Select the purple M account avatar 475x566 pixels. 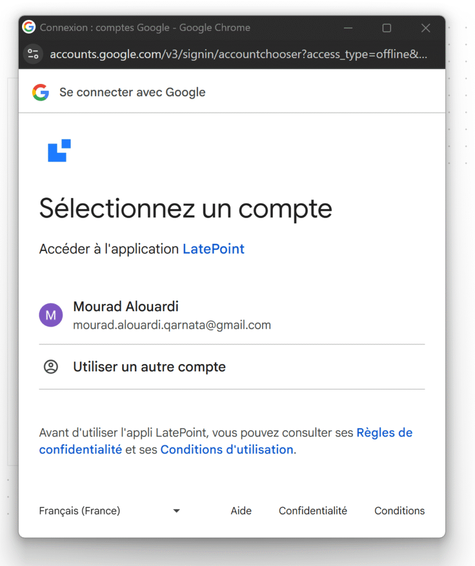[x=51, y=315]
